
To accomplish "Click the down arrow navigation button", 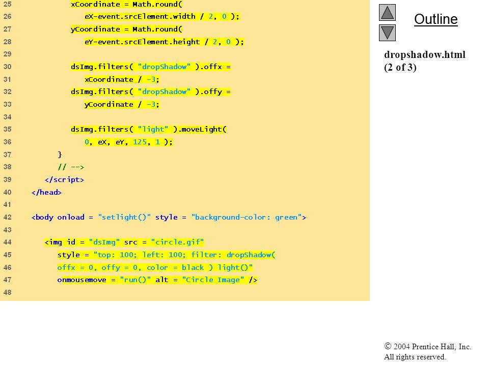I will (387, 33).
